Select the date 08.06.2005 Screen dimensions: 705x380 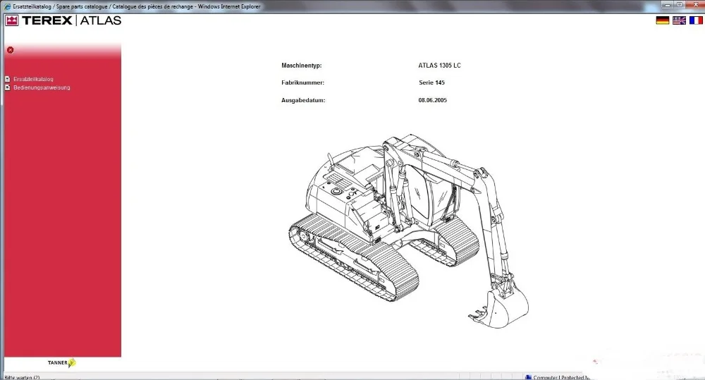(x=433, y=100)
